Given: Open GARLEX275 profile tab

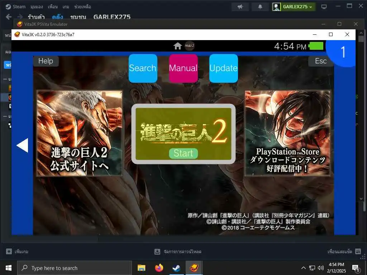Looking at the screenshot, I should tap(112, 17).
